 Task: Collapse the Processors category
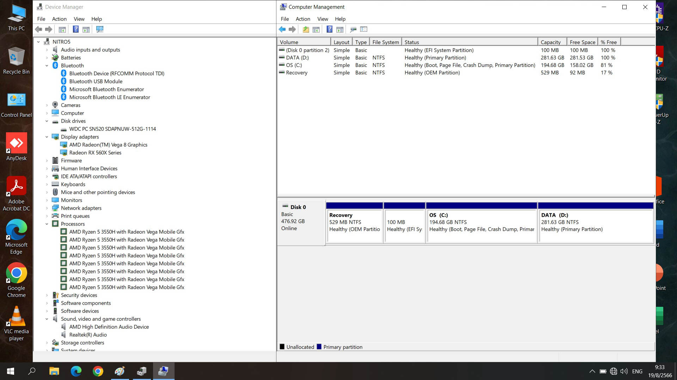point(47,224)
